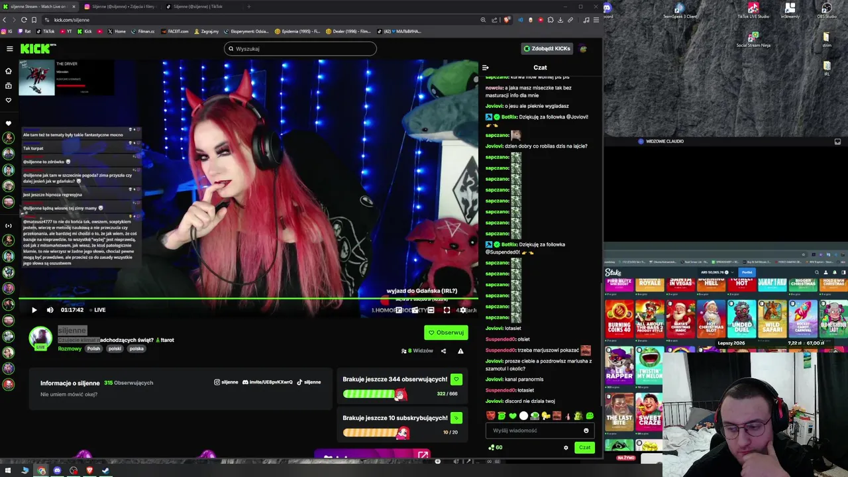The width and height of the screenshot is (848, 477).
Task: Open the following heart sidebar icon
Action: [x=9, y=100]
